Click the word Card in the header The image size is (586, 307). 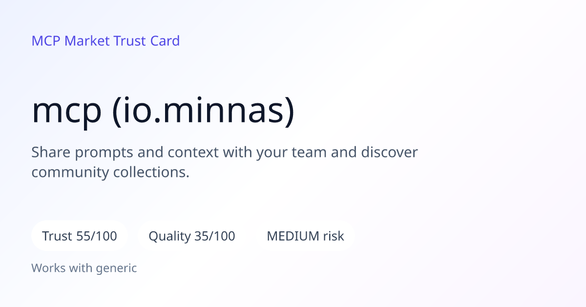(x=165, y=41)
